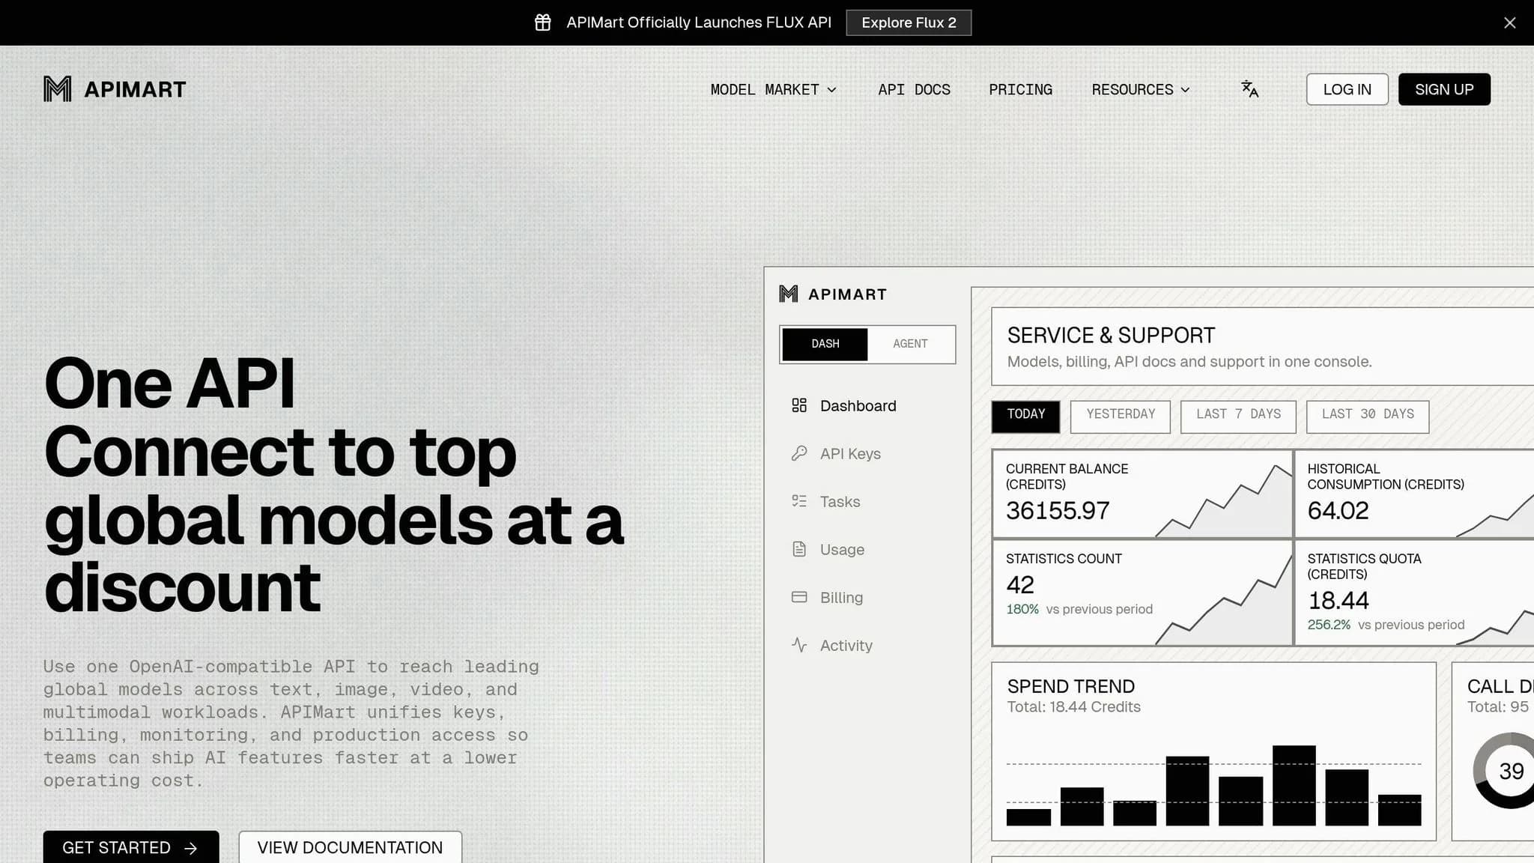Dismiss the announcement banner with the X

coord(1510,22)
